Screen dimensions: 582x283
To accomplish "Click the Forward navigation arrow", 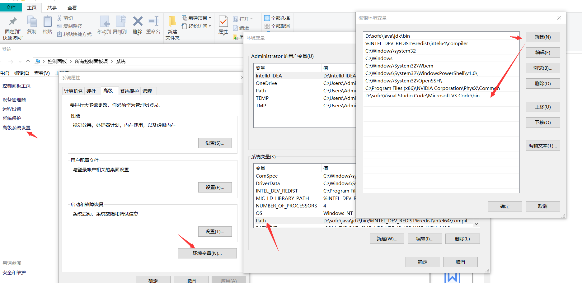I will pyautogui.click(x=11, y=62).
